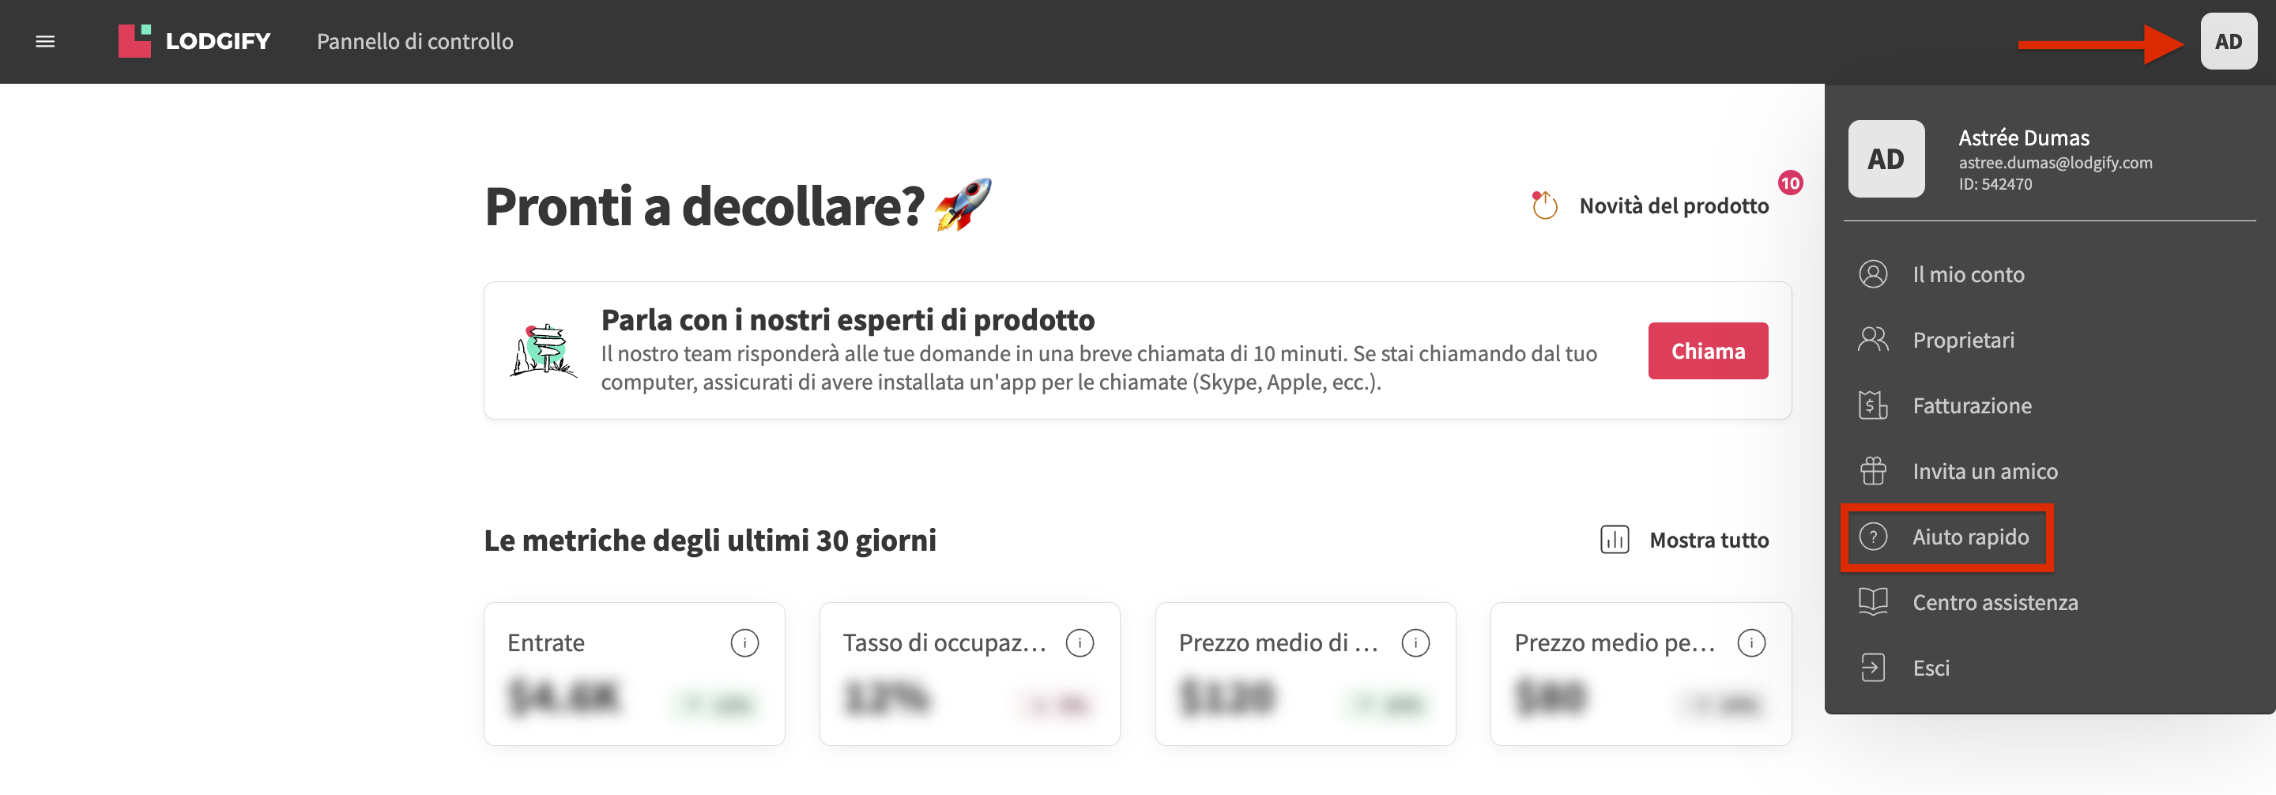This screenshot has height=795, width=2276.
Task: Select Proprietari in the account menu
Action: [x=1962, y=340]
